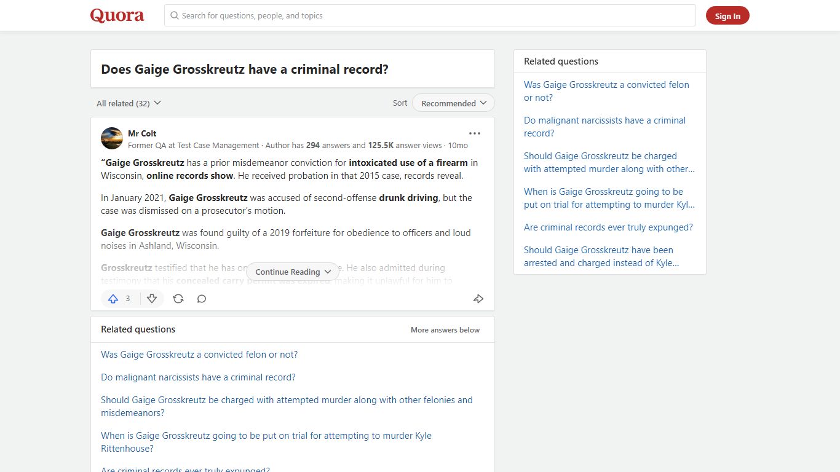840x472 pixels.
Task: Click the 'Sort' label
Action: coord(400,103)
